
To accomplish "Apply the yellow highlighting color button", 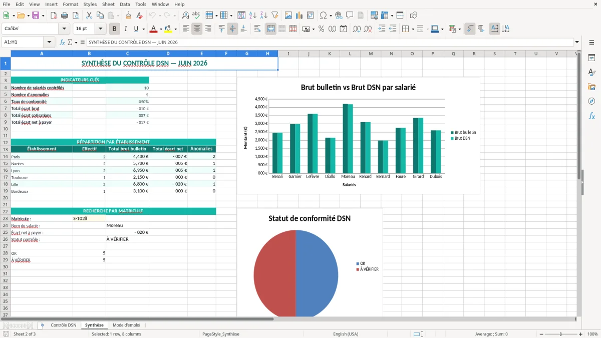I will pos(168,29).
